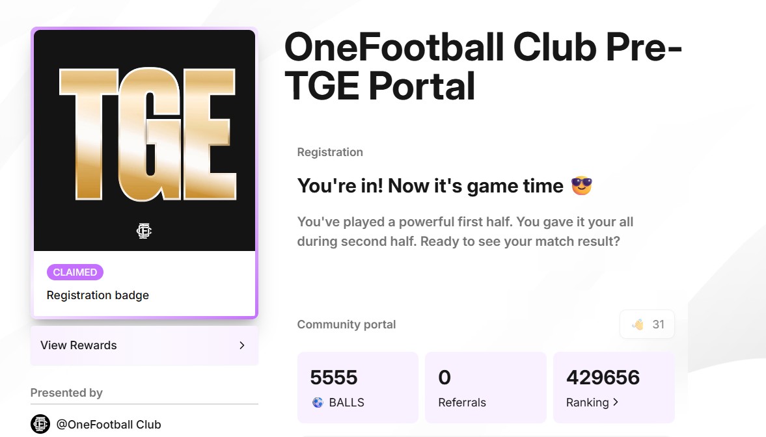Click the 429656 ranking number
766x437 pixels.
(x=603, y=377)
